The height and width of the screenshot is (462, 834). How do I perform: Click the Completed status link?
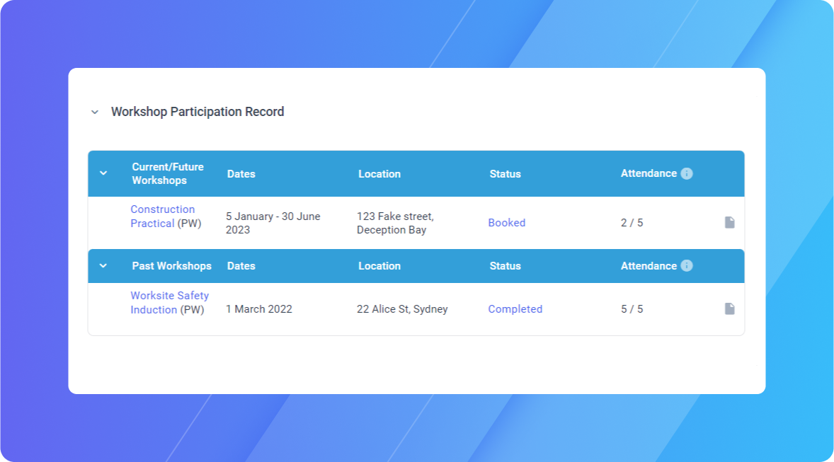(515, 309)
